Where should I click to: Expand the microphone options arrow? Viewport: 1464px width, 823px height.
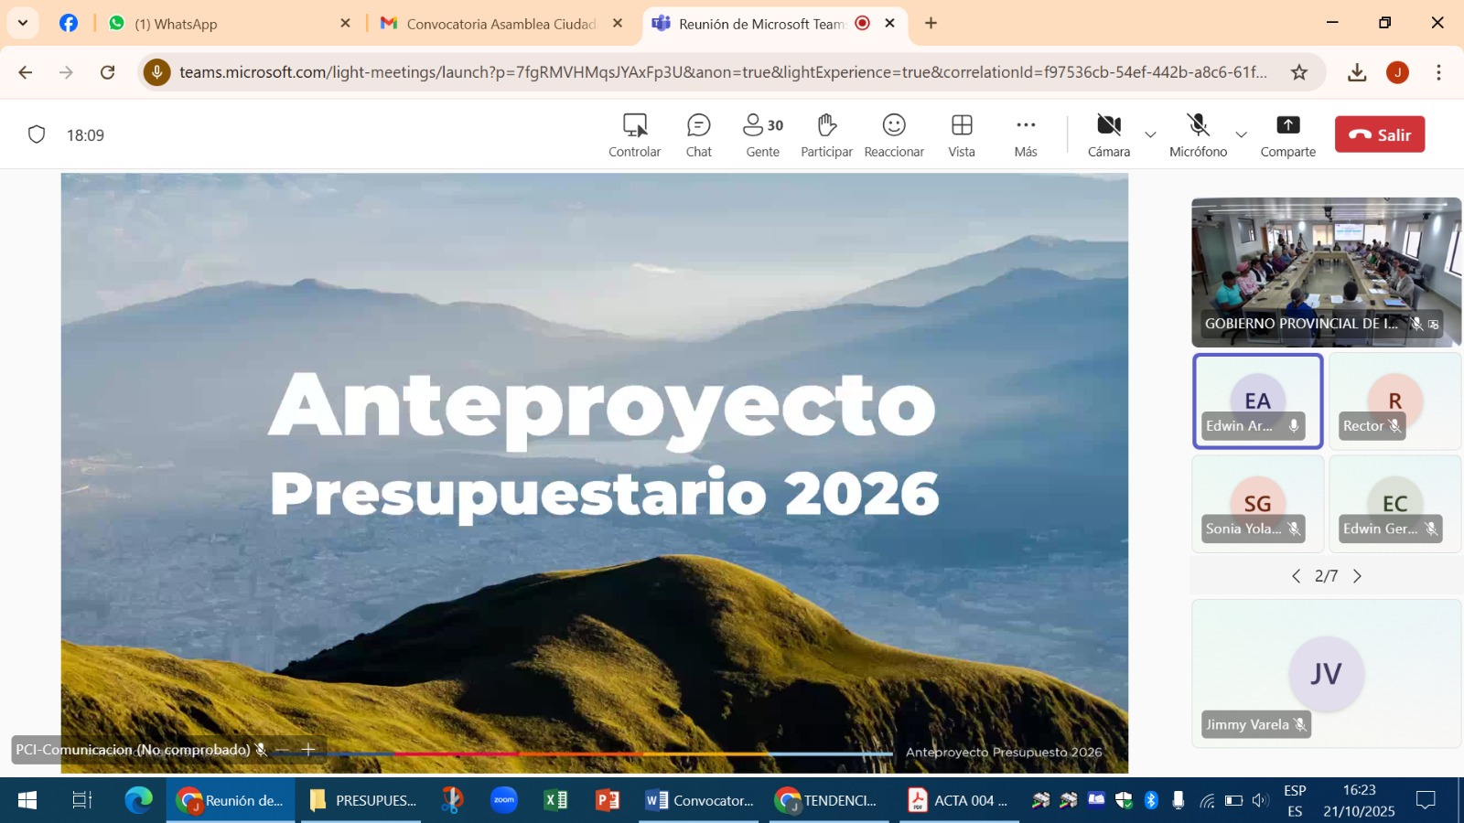point(1242,134)
